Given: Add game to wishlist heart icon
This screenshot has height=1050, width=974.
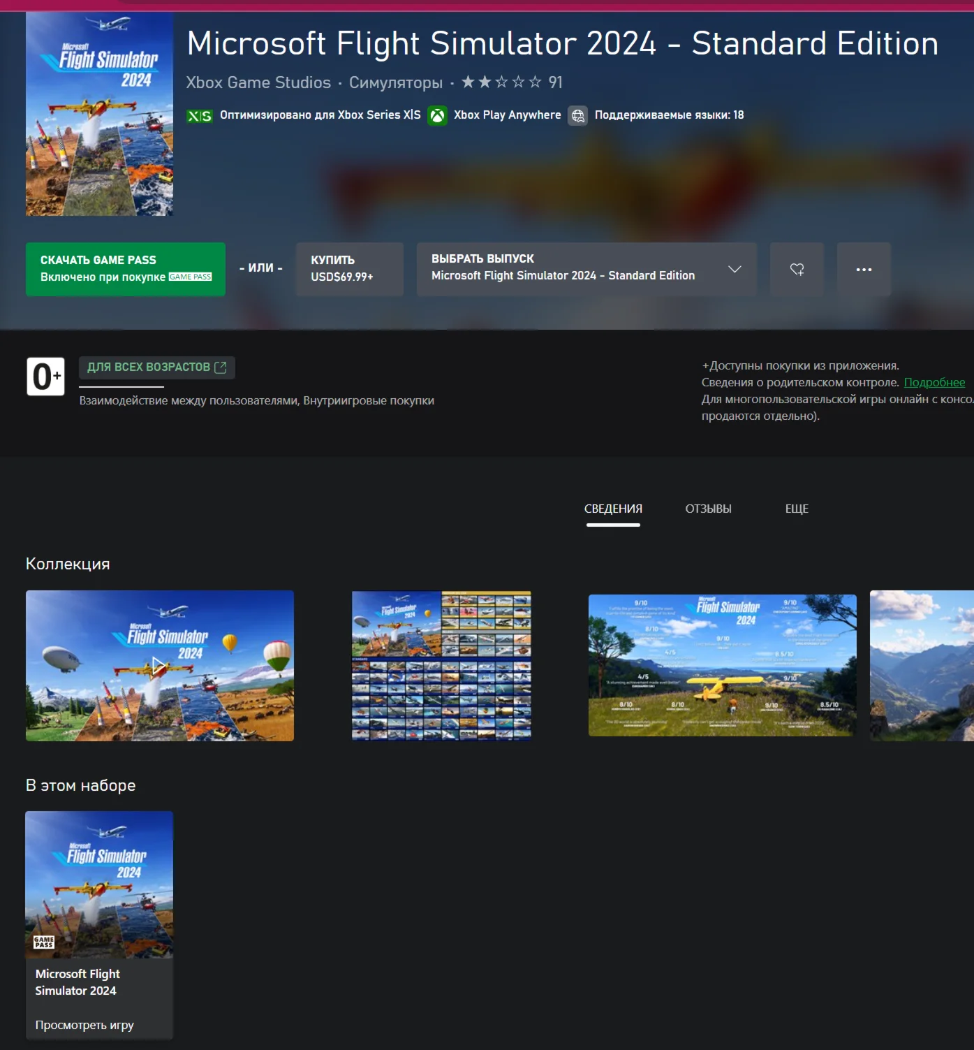Looking at the screenshot, I should [x=797, y=269].
